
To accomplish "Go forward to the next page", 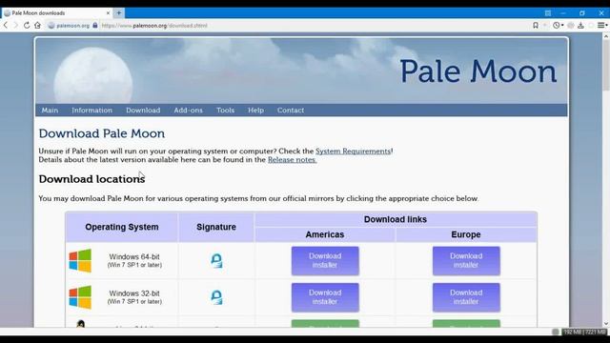I will click(16, 26).
